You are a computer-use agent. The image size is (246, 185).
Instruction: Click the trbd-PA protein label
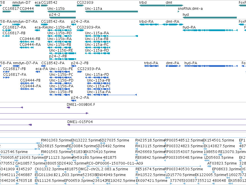tap(151, 63)
